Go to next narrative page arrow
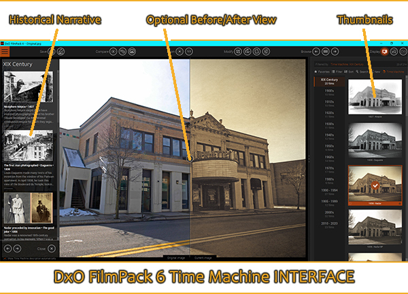Image resolution: width=408 pixels, height=294 pixels. pos(17,248)
